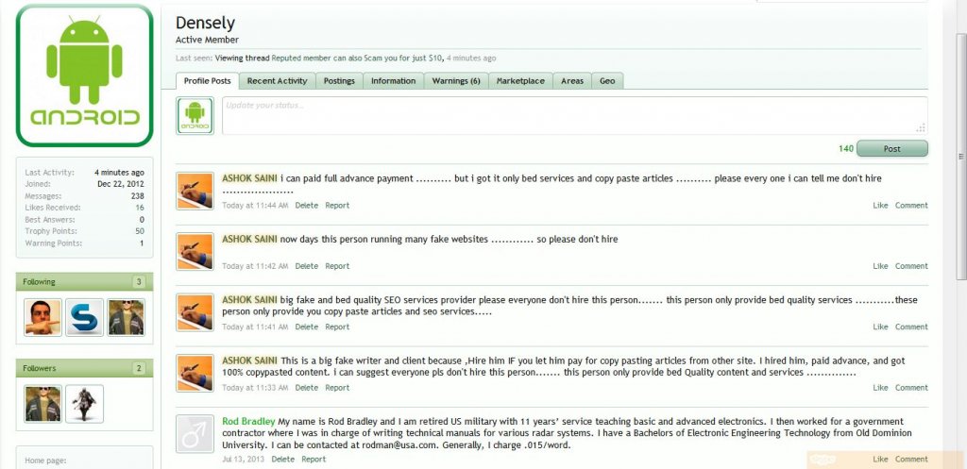Open Rod Bradley's profile name link
Viewport: 967px width, 469px height.
click(248, 422)
